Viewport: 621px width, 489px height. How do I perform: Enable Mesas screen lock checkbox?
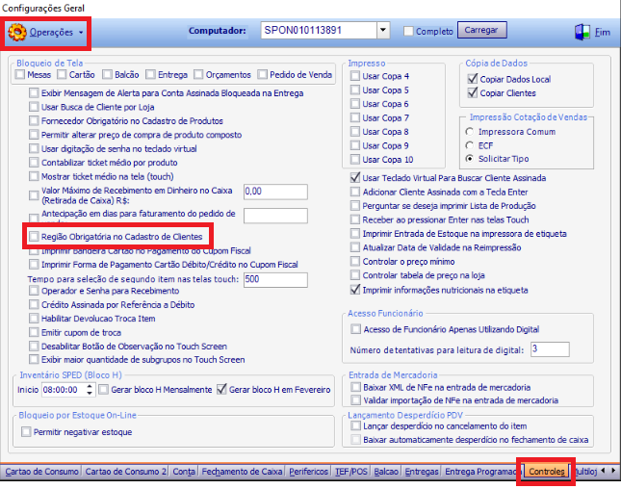coord(20,74)
